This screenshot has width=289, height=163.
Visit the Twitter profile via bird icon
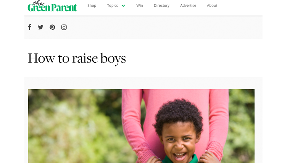click(41, 27)
